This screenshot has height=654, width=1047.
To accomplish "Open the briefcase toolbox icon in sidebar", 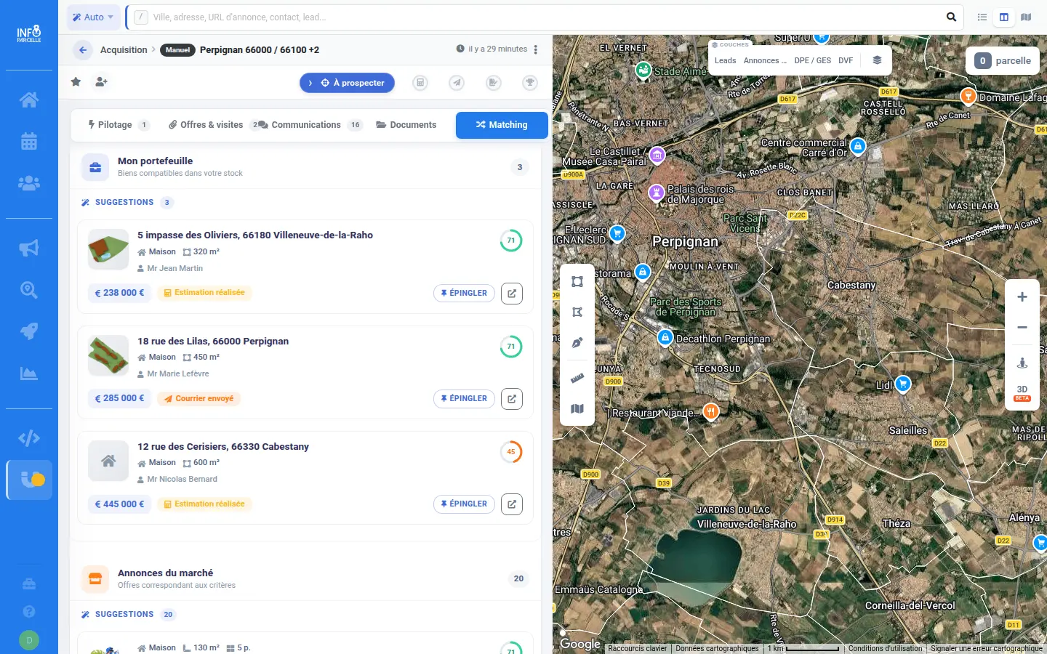I will tap(29, 584).
